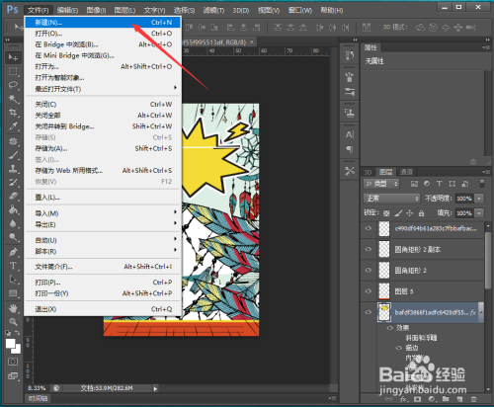Select the Hand tool
The height and width of the screenshot is (407, 494).
[13, 308]
